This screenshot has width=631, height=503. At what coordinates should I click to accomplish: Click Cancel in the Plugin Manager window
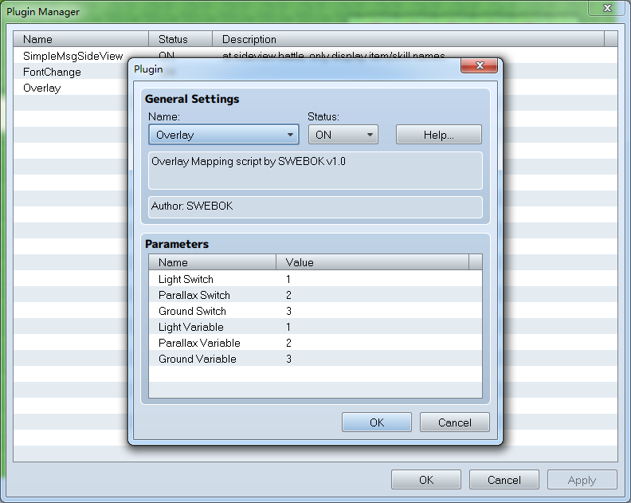tap(504, 480)
